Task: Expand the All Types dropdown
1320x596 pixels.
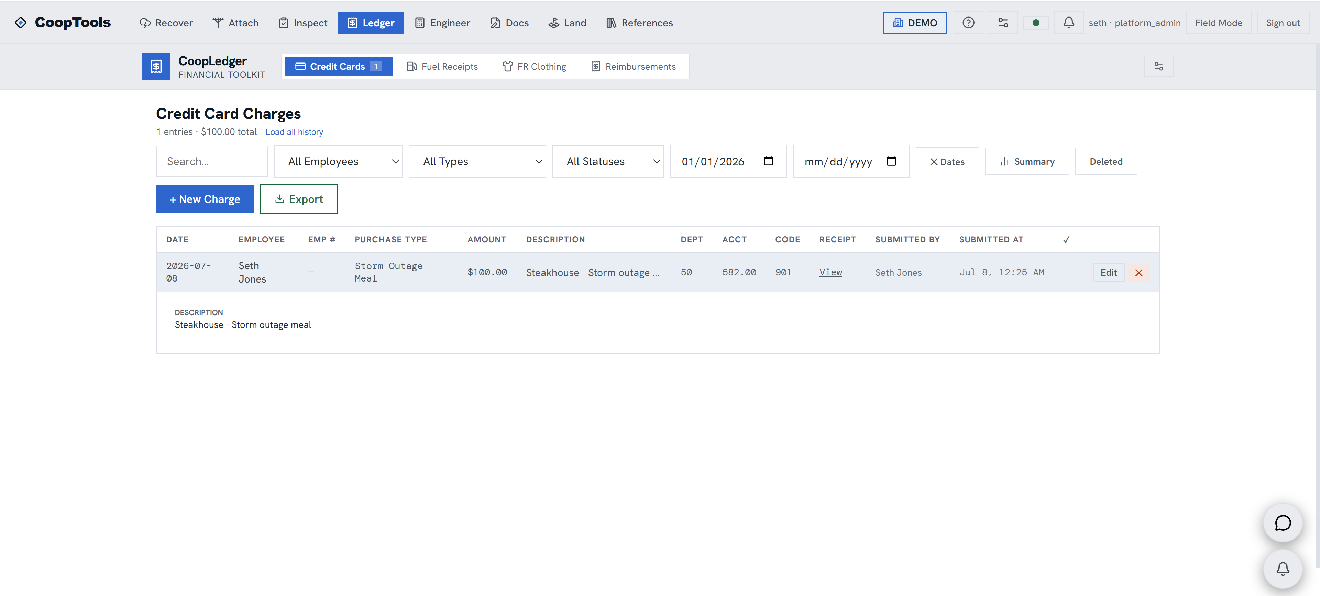Action: 477,161
